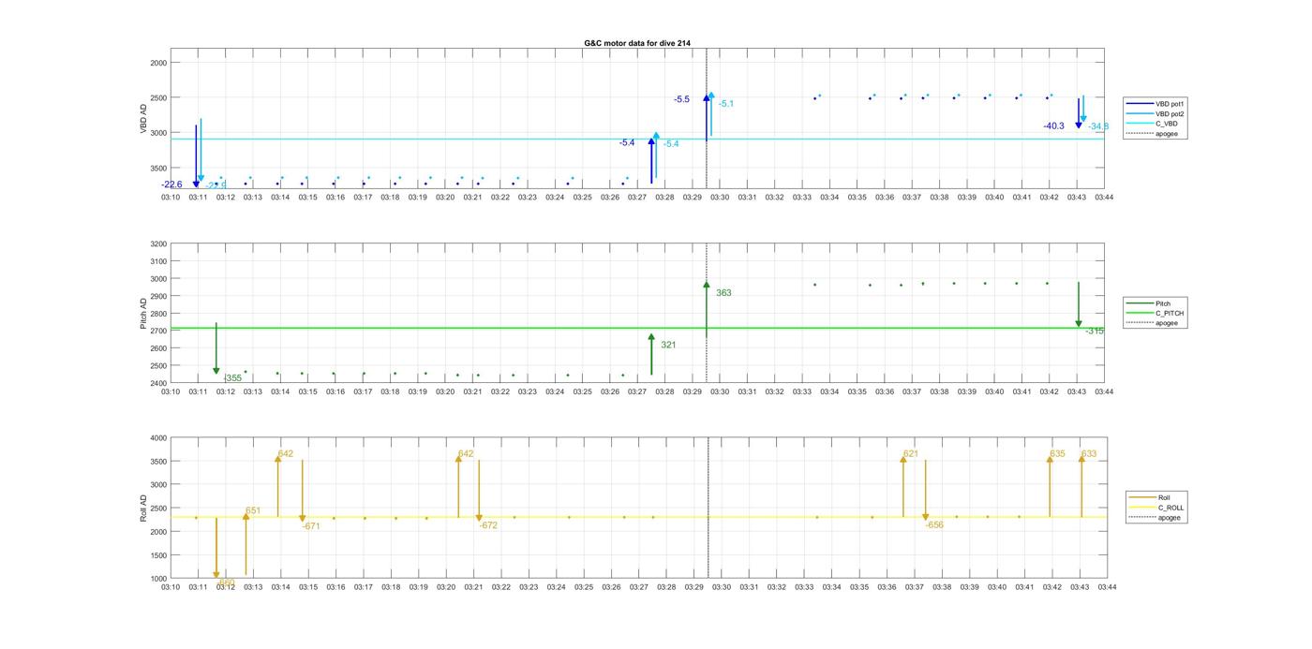Select "VBD pot1" legend entry

pos(1170,104)
